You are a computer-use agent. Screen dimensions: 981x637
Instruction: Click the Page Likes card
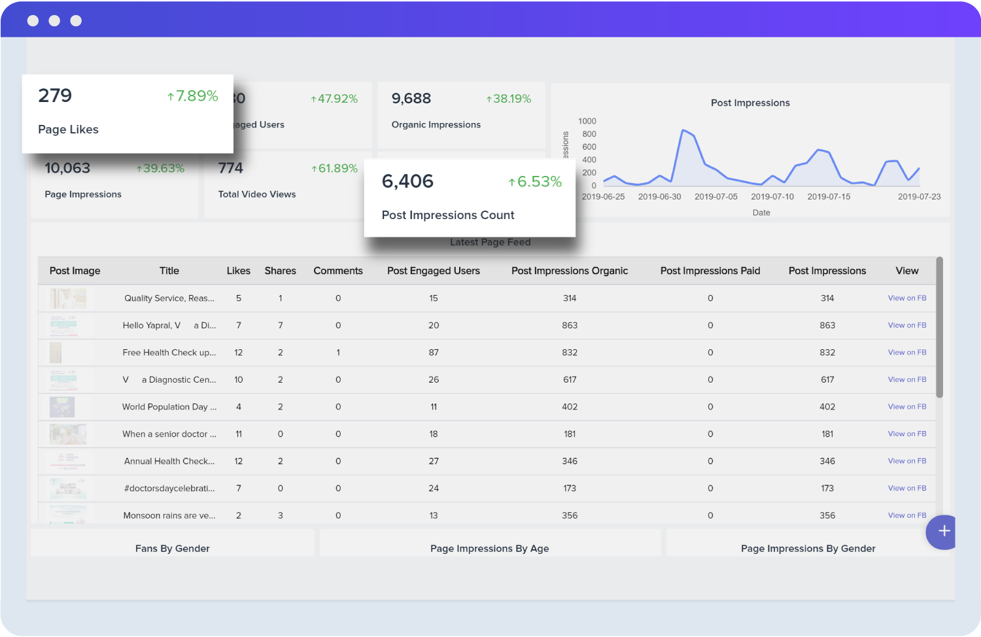point(128,114)
